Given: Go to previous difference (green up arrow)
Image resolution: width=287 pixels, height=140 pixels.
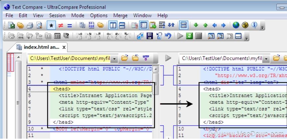Looking at the screenshot, I should (x=205, y=25).
